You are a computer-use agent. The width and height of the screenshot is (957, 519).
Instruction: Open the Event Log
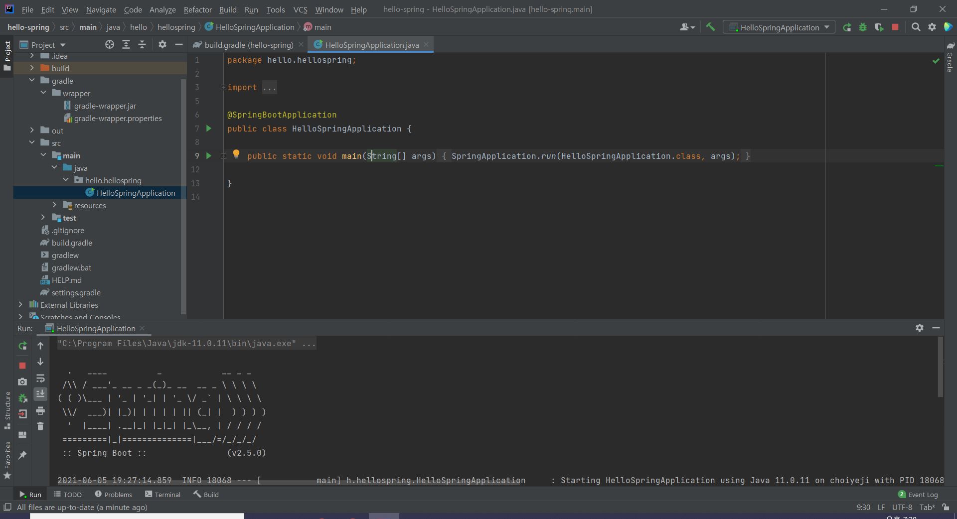click(918, 494)
